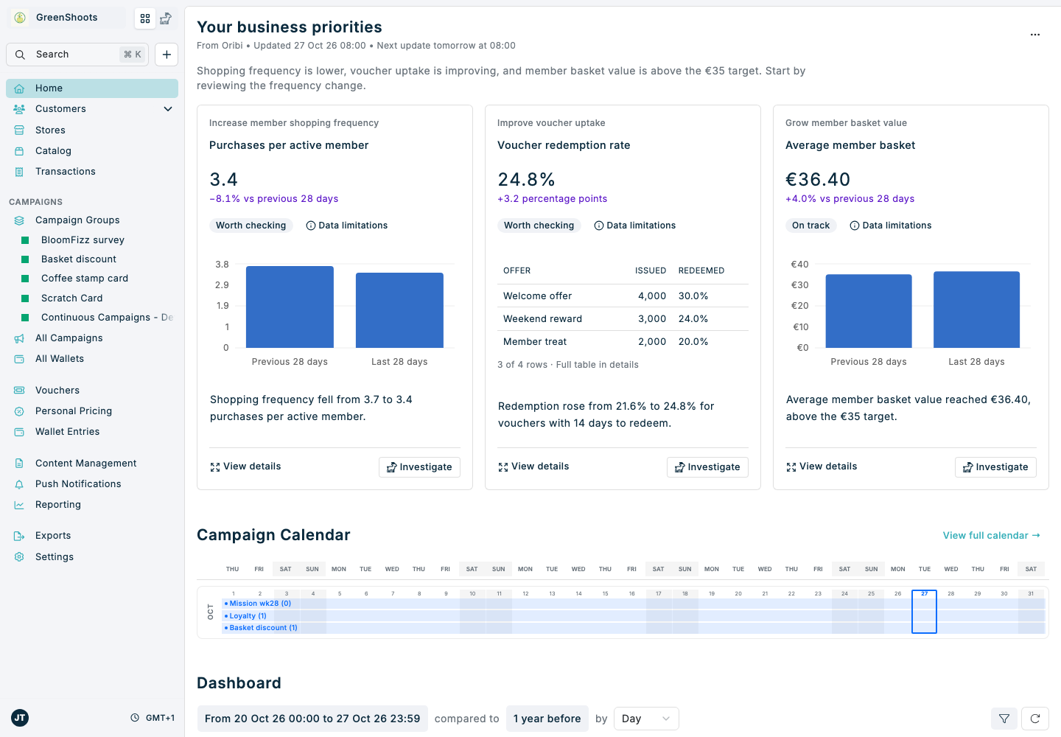View details for Voucher redemption rate
The width and height of the screenshot is (1061, 737).
click(533, 467)
